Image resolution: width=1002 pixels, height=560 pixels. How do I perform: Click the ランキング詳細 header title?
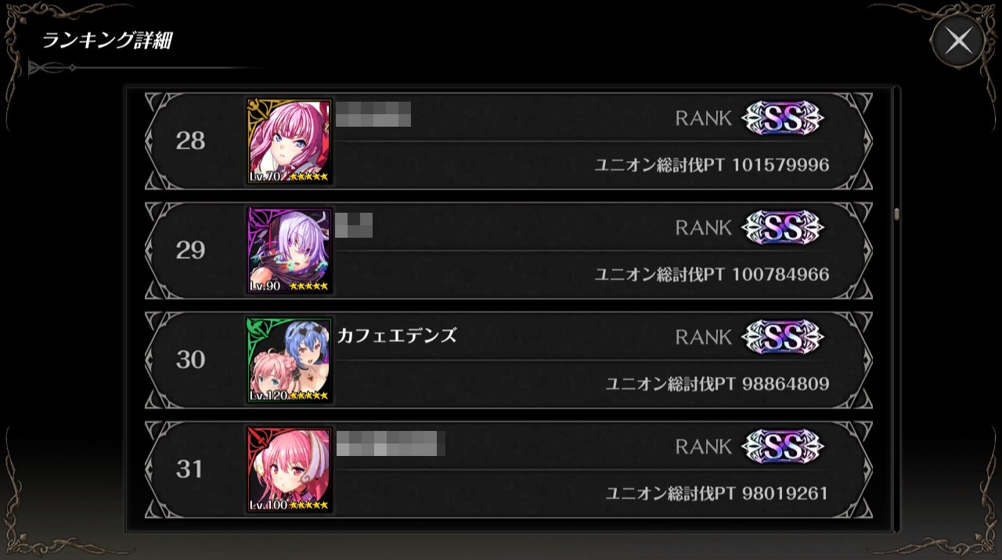(x=106, y=41)
